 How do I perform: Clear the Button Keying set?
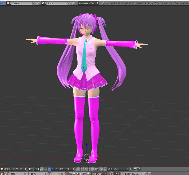coord(142,174)
